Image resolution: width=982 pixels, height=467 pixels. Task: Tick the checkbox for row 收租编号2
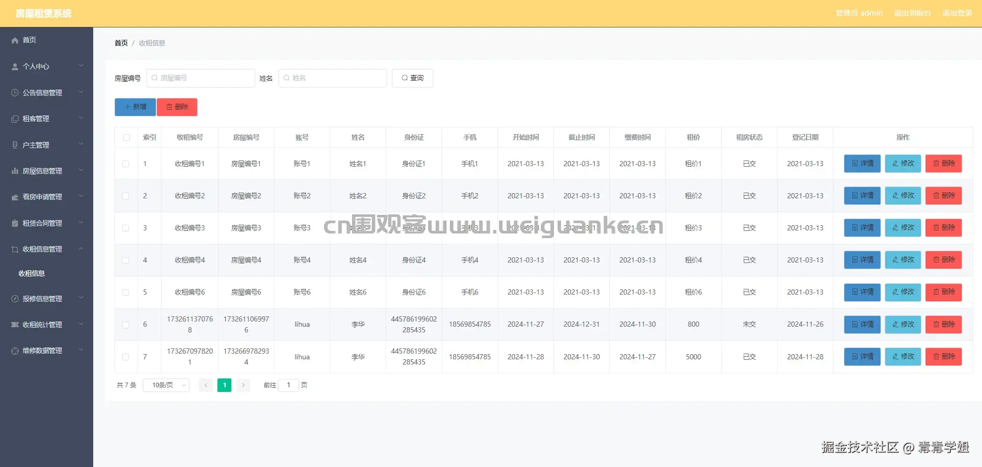[x=126, y=196]
